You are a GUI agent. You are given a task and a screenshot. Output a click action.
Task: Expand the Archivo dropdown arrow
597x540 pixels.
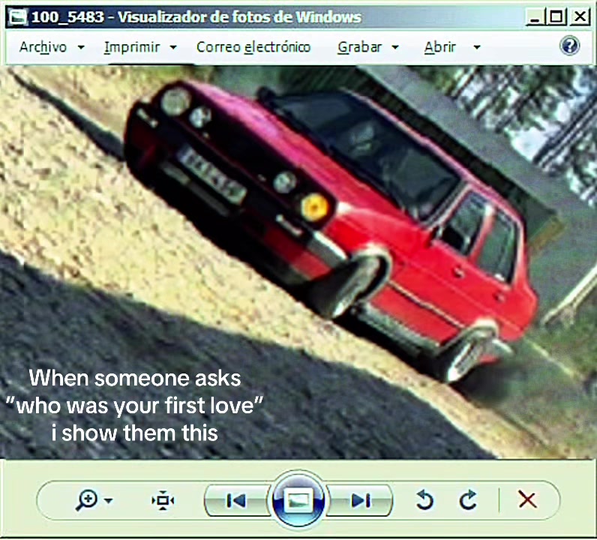81,47
